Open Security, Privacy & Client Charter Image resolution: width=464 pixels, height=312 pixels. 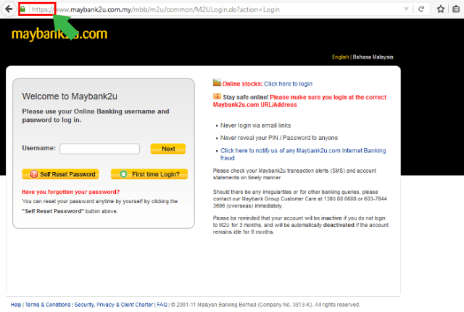point(114,305)
